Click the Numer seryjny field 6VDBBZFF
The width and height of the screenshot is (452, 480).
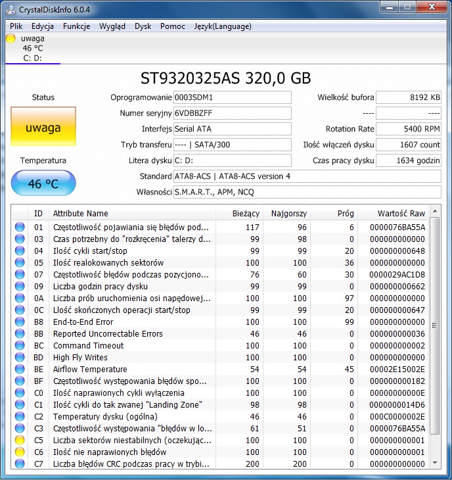point(233,113)
